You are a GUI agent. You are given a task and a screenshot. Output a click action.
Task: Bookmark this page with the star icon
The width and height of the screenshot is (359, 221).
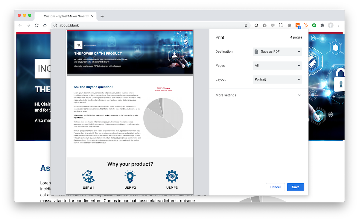point(246,25)
